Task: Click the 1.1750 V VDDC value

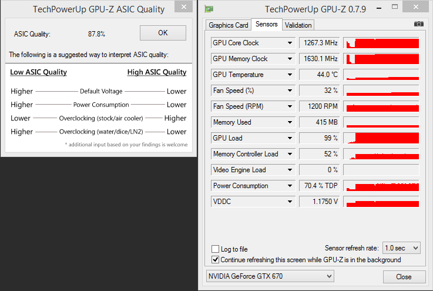Action: pos(320,202)
